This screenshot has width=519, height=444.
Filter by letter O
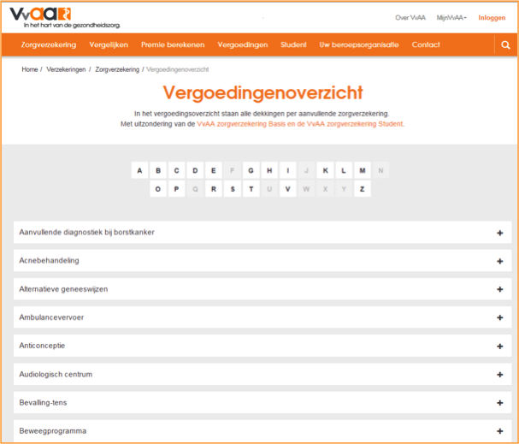(158, 189)
